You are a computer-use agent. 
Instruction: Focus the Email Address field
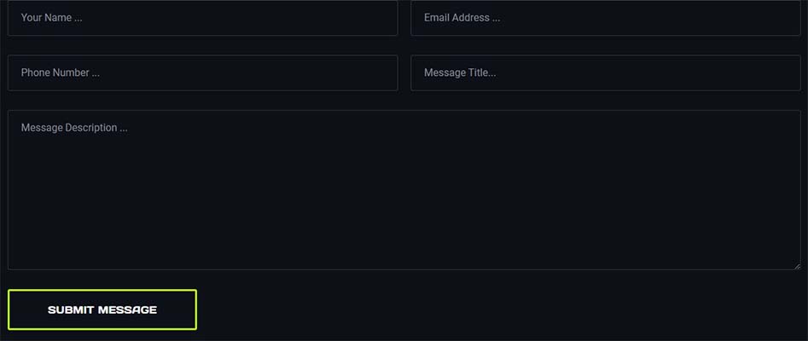click(605, 18)
